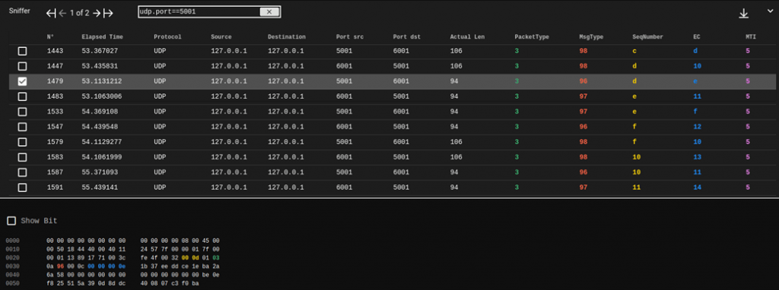Click hex dump offset 0050
Screen dimensions: 779x290
tap(12, 283)
